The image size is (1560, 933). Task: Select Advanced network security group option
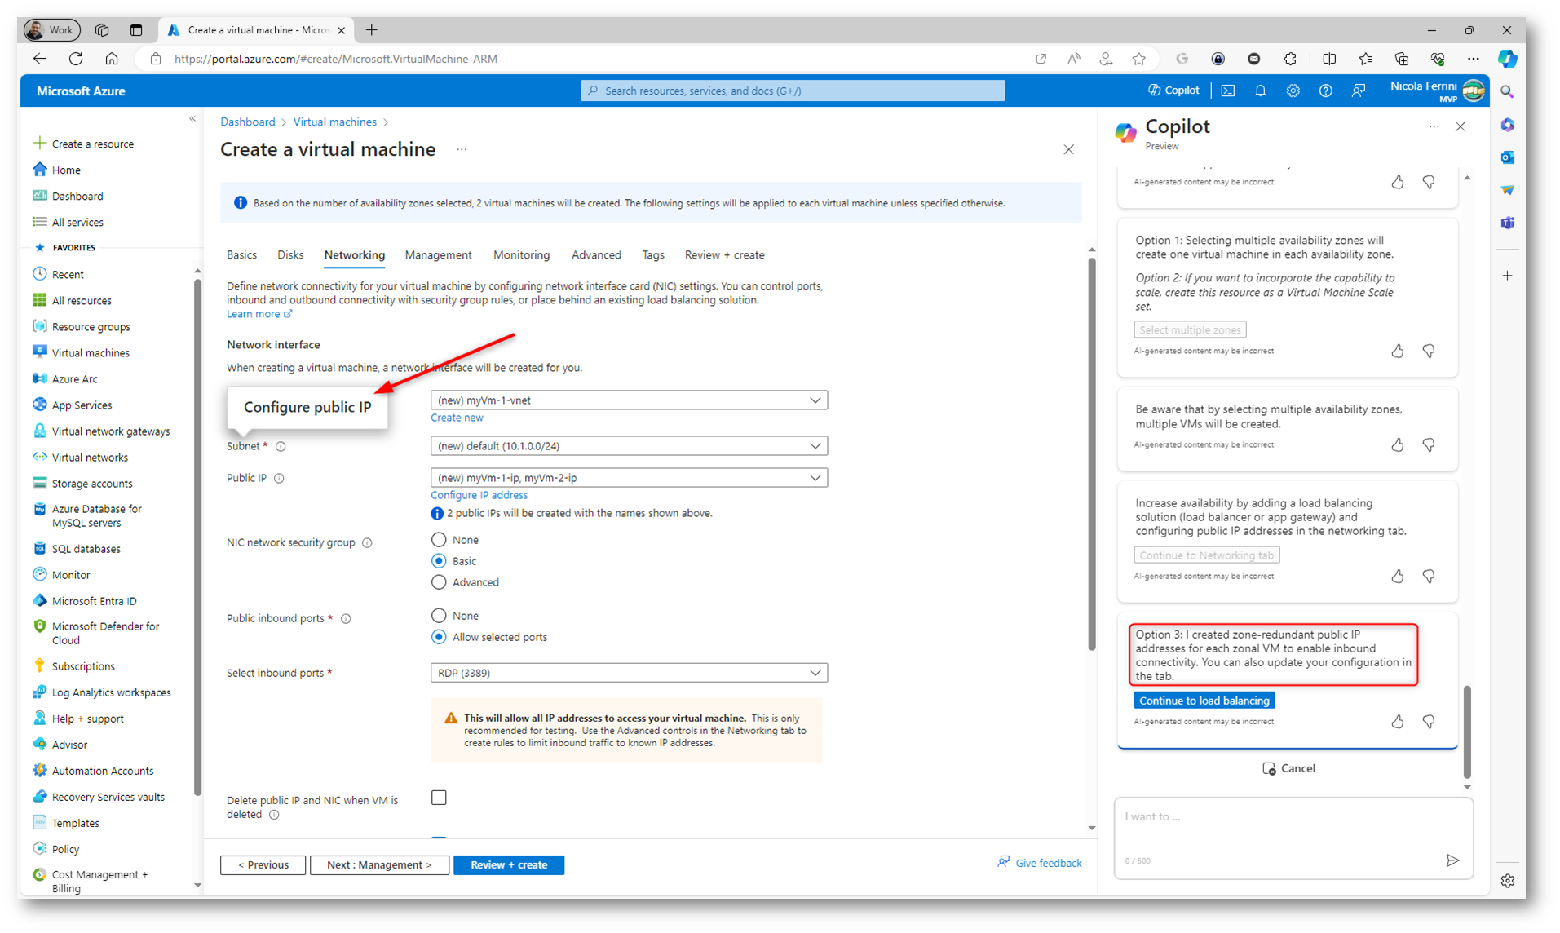click(x=439, y=581)
